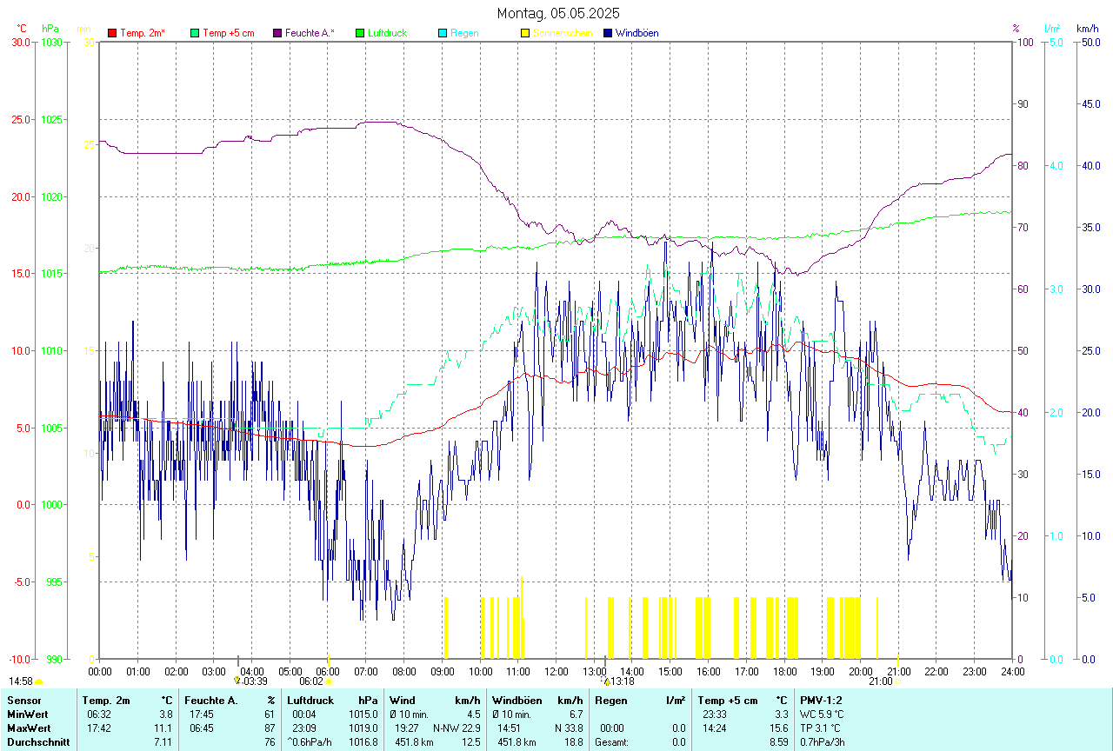The image size is (1113, 751).
Task: Click the chart title 'Montag, 05.05.2025'
Action: [x=558, y=13]
